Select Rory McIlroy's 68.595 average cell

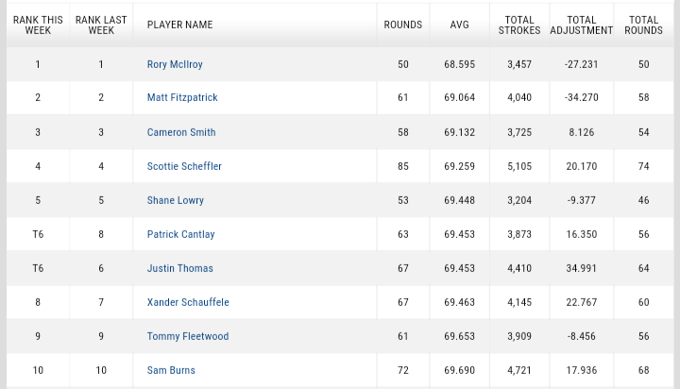point(459,64)
